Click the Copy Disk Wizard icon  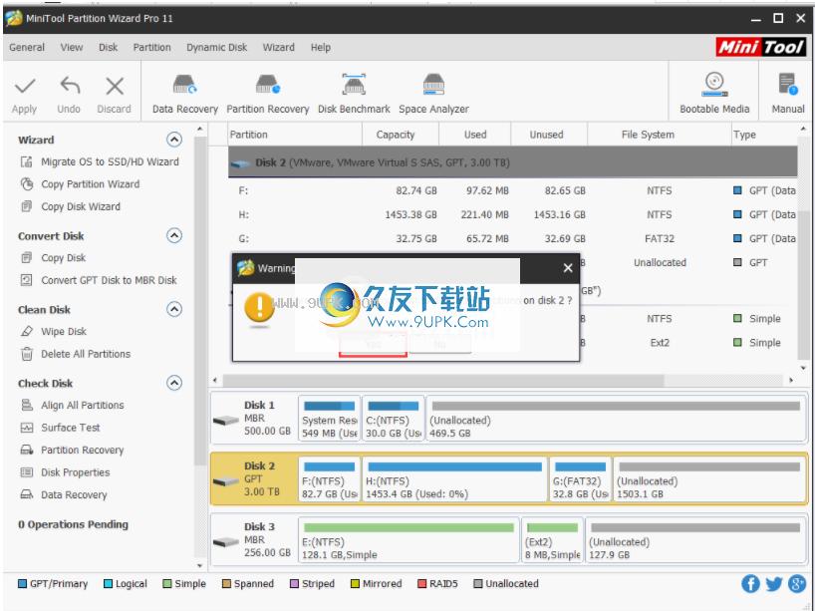pos(26,206)
